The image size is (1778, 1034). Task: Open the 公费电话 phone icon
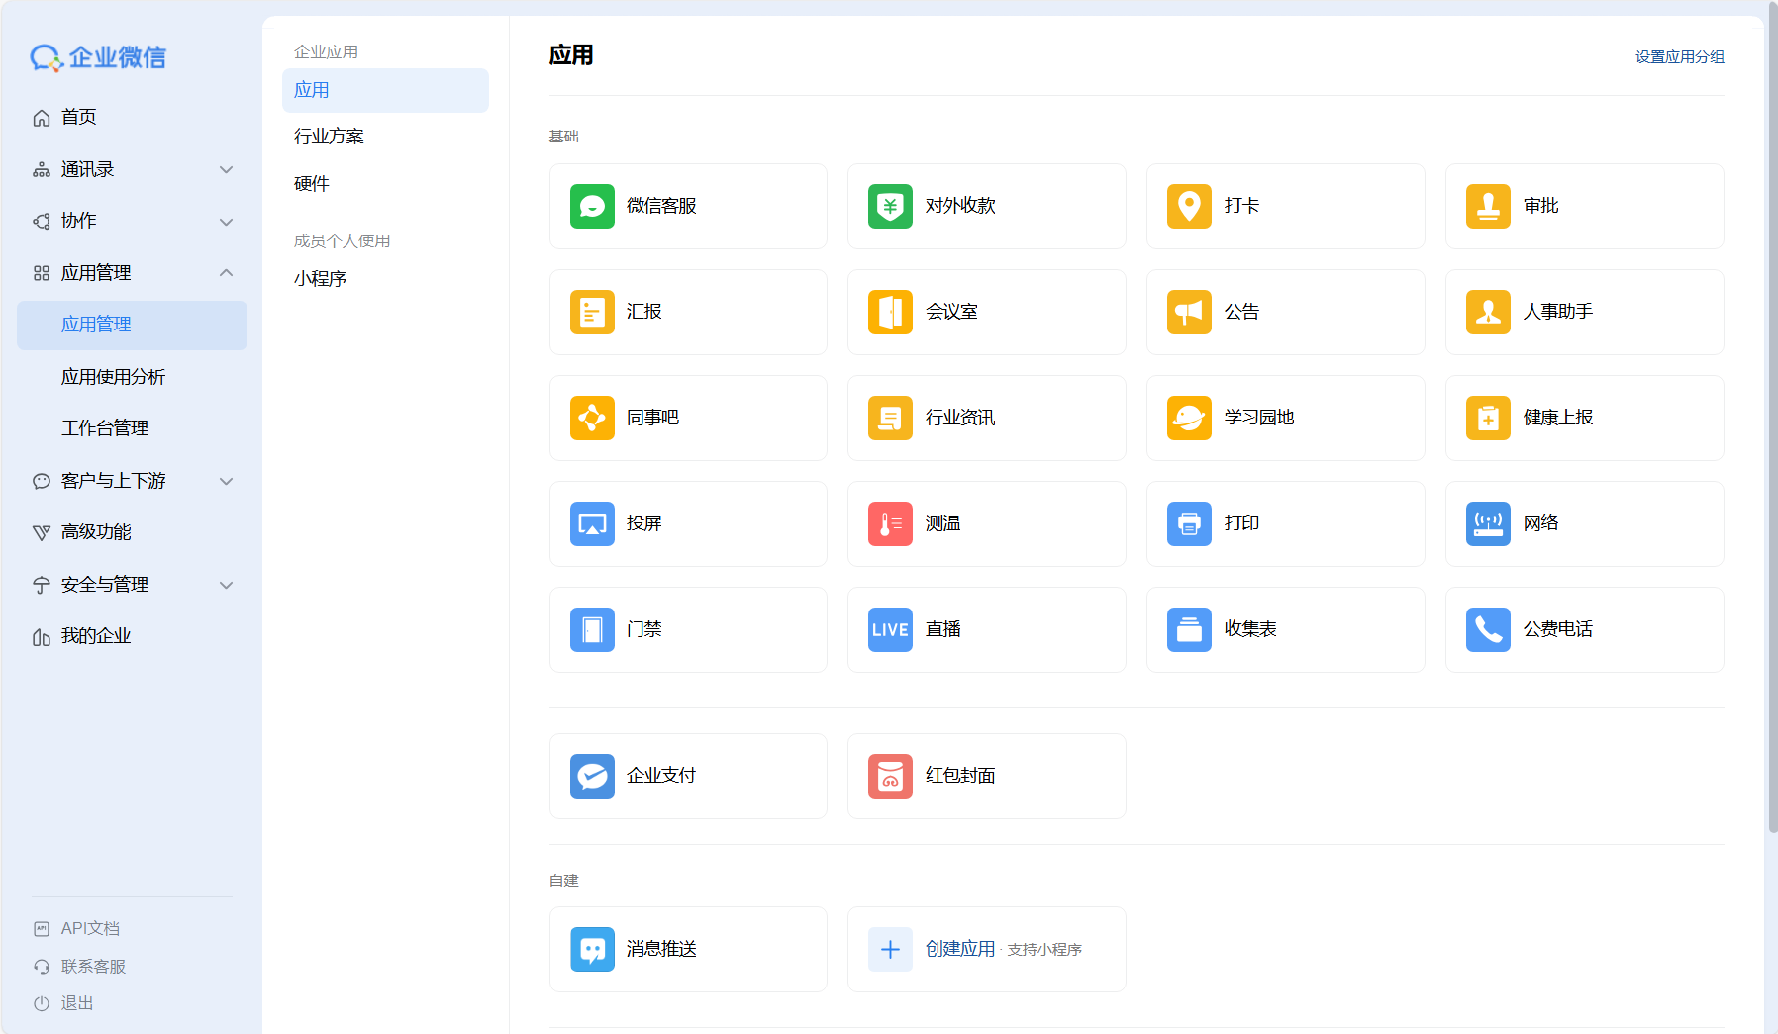1488,629
